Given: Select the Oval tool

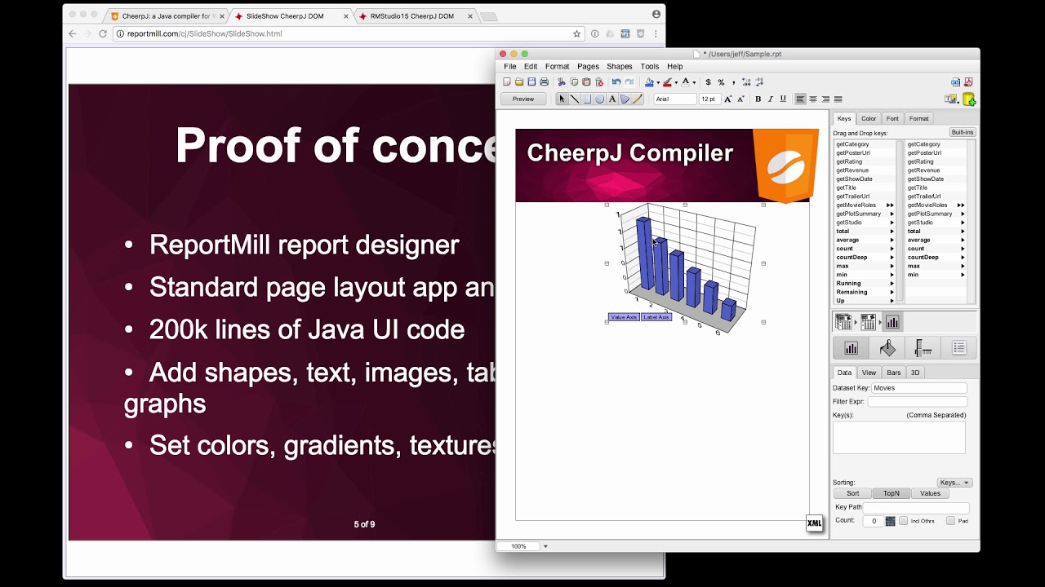Looking at the screenshot, I should tap(599, 99).
